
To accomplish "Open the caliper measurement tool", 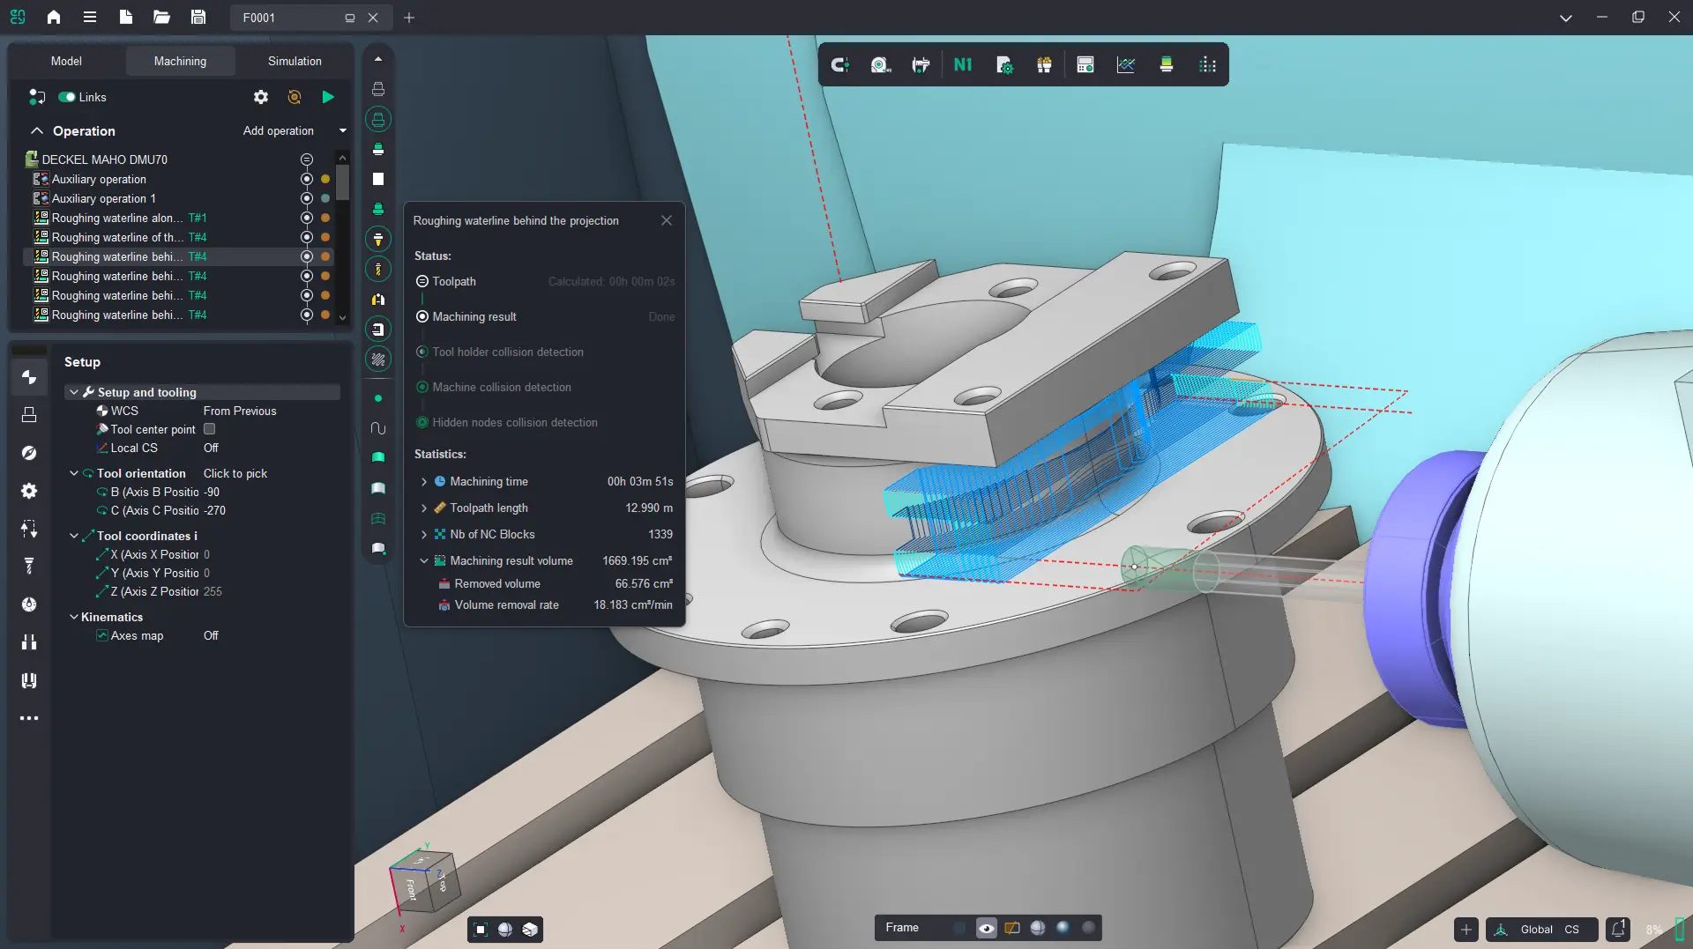I will (x=921, y=64).
